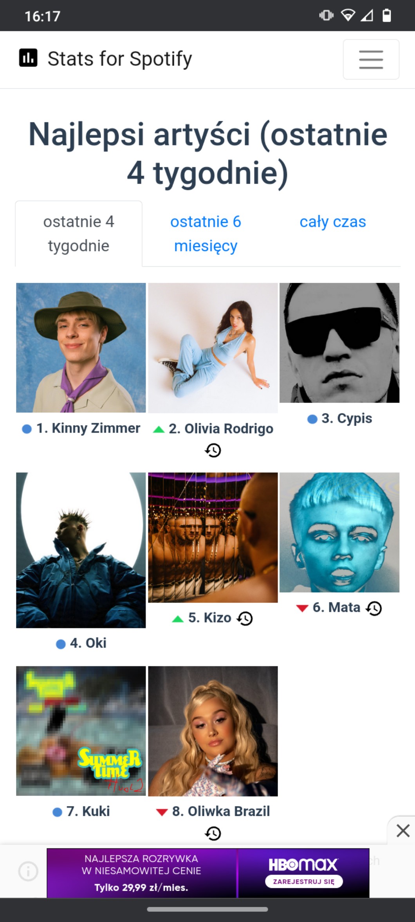Open Kuki Summer Time thumbnail
The image size is (415, 922).
[x=81, y=731]
